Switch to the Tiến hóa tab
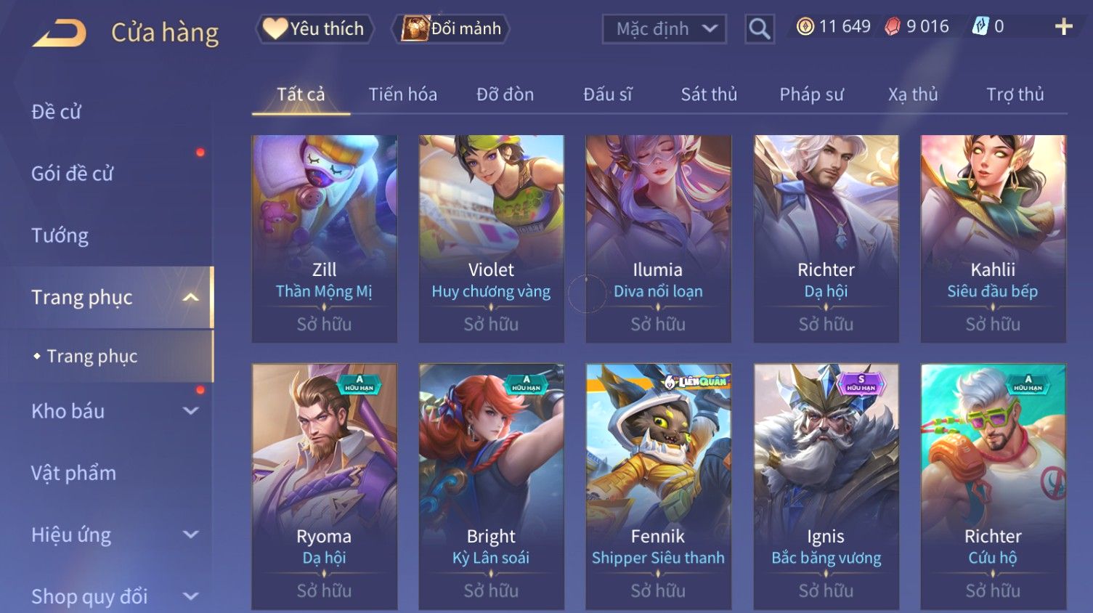Screen dimensions: 1093x613 coord(403,94)
